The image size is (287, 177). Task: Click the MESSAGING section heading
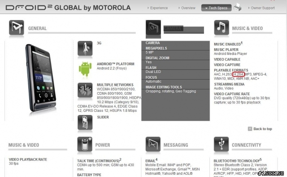[x=176, y=145]
